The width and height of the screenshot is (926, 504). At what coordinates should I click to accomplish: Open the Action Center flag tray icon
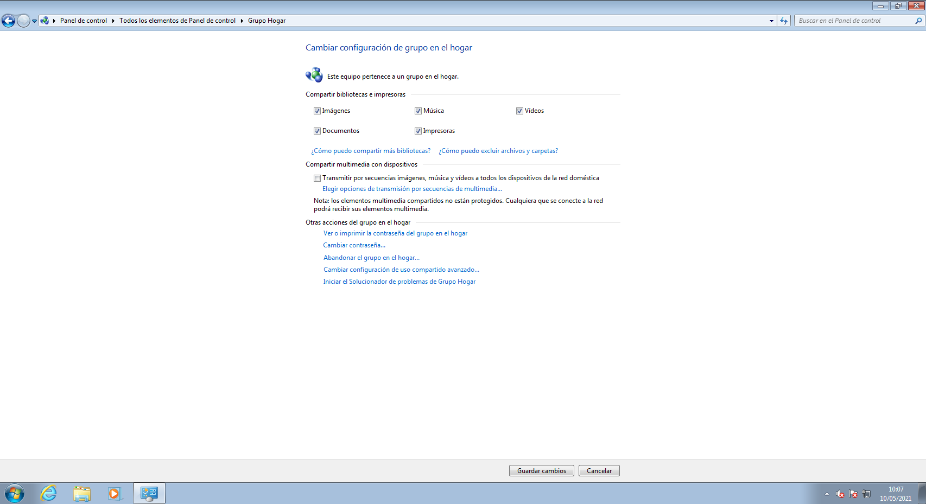[x=853, y=494]
